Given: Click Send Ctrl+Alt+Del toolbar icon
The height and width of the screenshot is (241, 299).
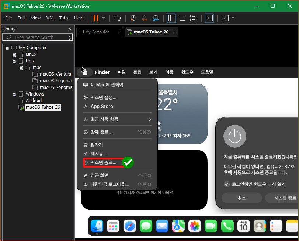Looking at the screenshot, I should pyautogui.click(x=118, y=18).
